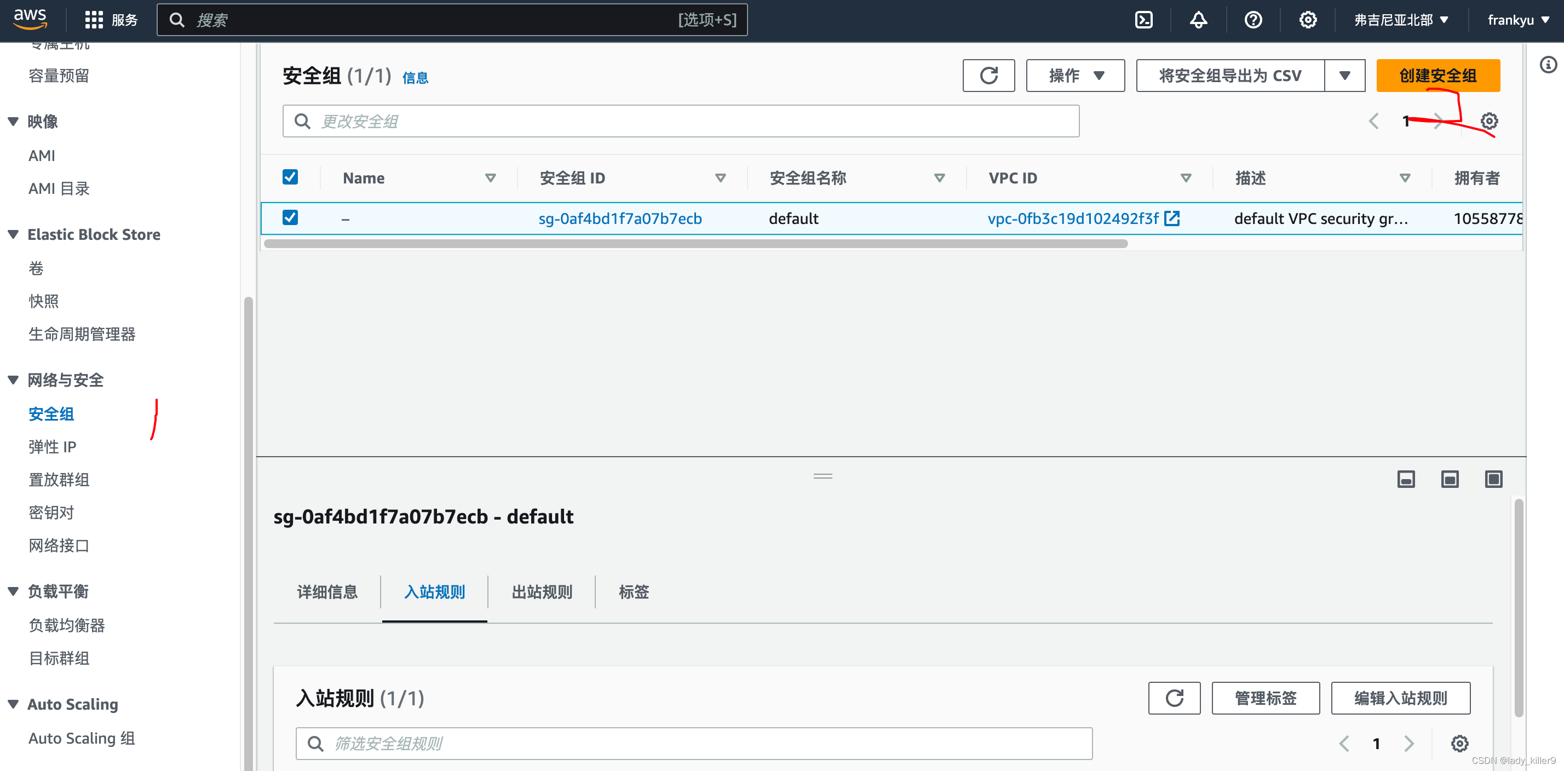
Task: Click the 创建安全组 button
Action: click(x=1438, y=75)
